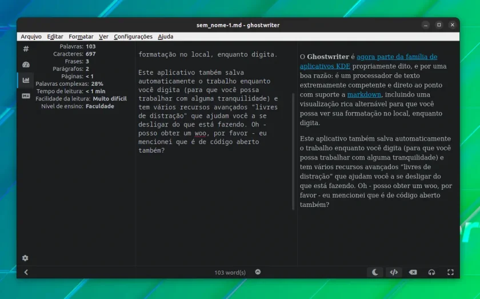The width and height of the screenshot is (480, 299).
Task: Toggle dark mode moon icon
Action: coord(375,272)
